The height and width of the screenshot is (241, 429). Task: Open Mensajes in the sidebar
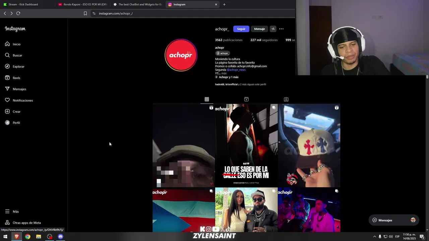pos(15,89)
